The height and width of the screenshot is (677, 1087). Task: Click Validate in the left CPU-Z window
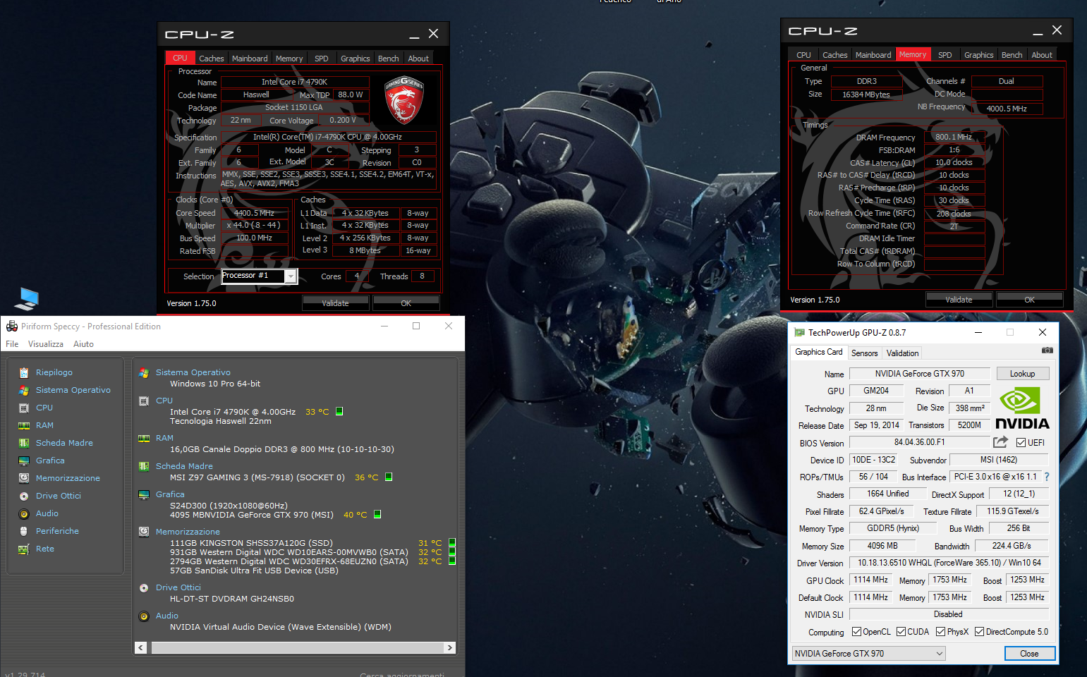point(335,303)
